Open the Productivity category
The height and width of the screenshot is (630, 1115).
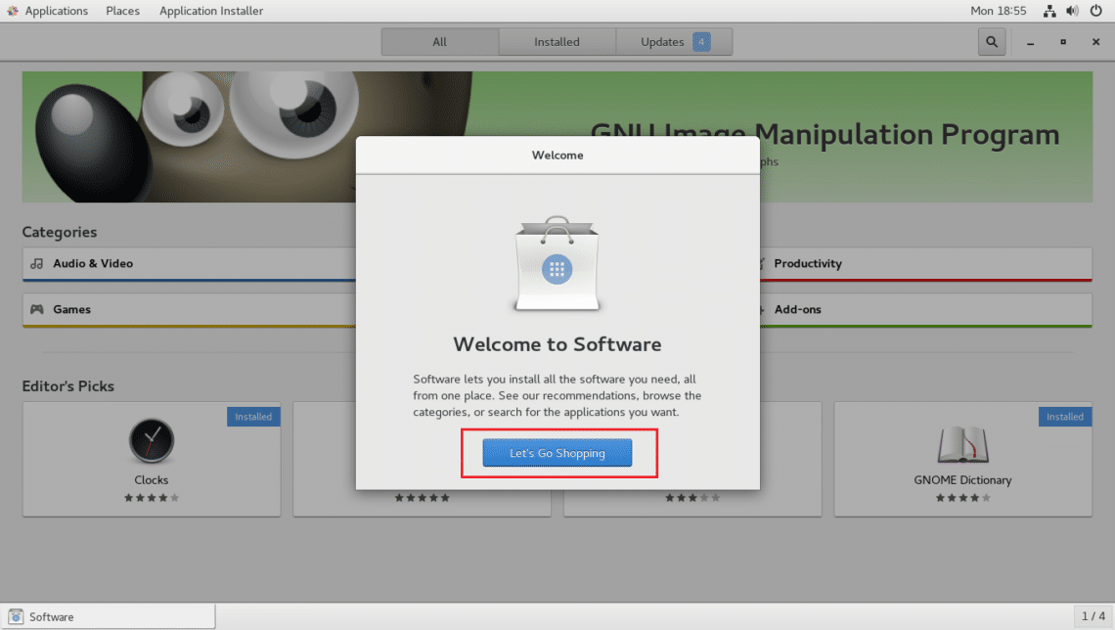(x=926, y=264)
